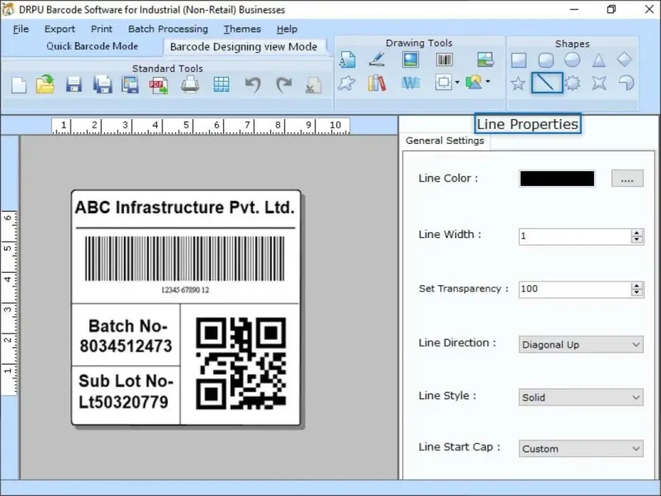661x496 pixels.
Task: Open the Line Direction dropdown
Action: pos(582,345)
